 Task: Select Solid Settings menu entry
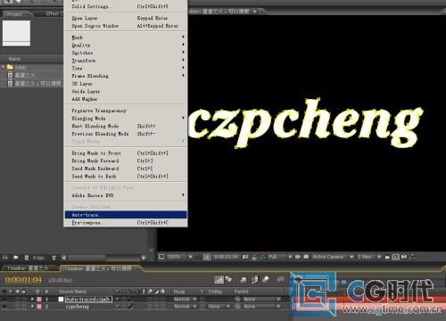pos(126,6)
